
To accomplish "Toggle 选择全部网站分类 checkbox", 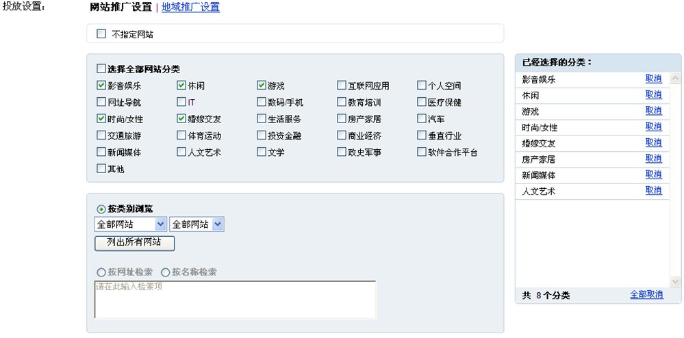I will (101, 68).
